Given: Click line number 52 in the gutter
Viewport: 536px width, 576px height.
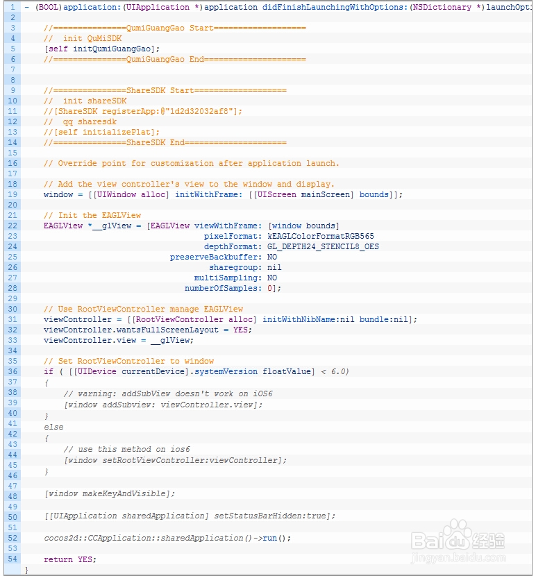Looking at the screenshot, I should pos(12,538).
